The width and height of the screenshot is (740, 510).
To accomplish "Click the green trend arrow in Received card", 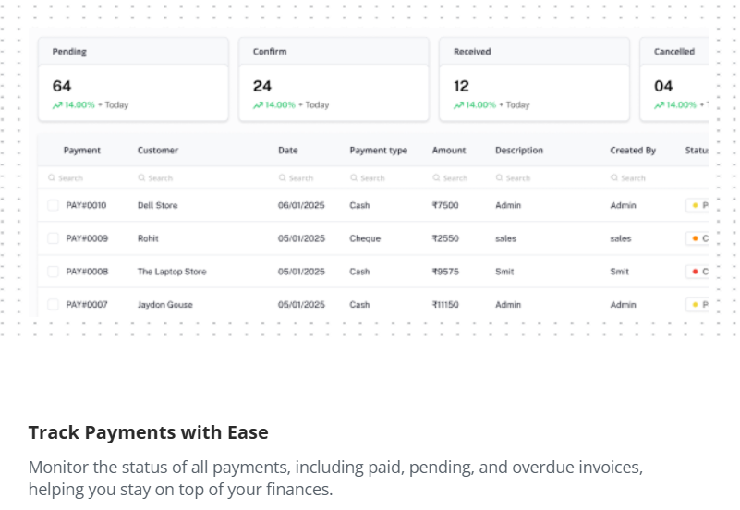I will tap(458, 105).
